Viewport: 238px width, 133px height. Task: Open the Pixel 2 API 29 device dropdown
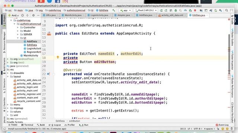145,10
